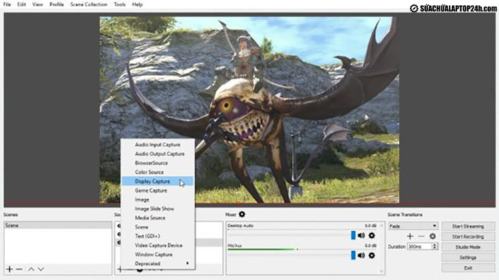Open the Fade transition dropdown
The width and height of the screenshot is (499, 280).
point(413,226)
